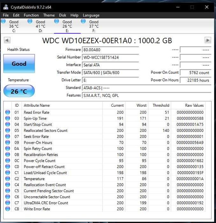Click the Write Error Rate status orb
This screenshot has height=223, width=216.
[x=8, y=209]
